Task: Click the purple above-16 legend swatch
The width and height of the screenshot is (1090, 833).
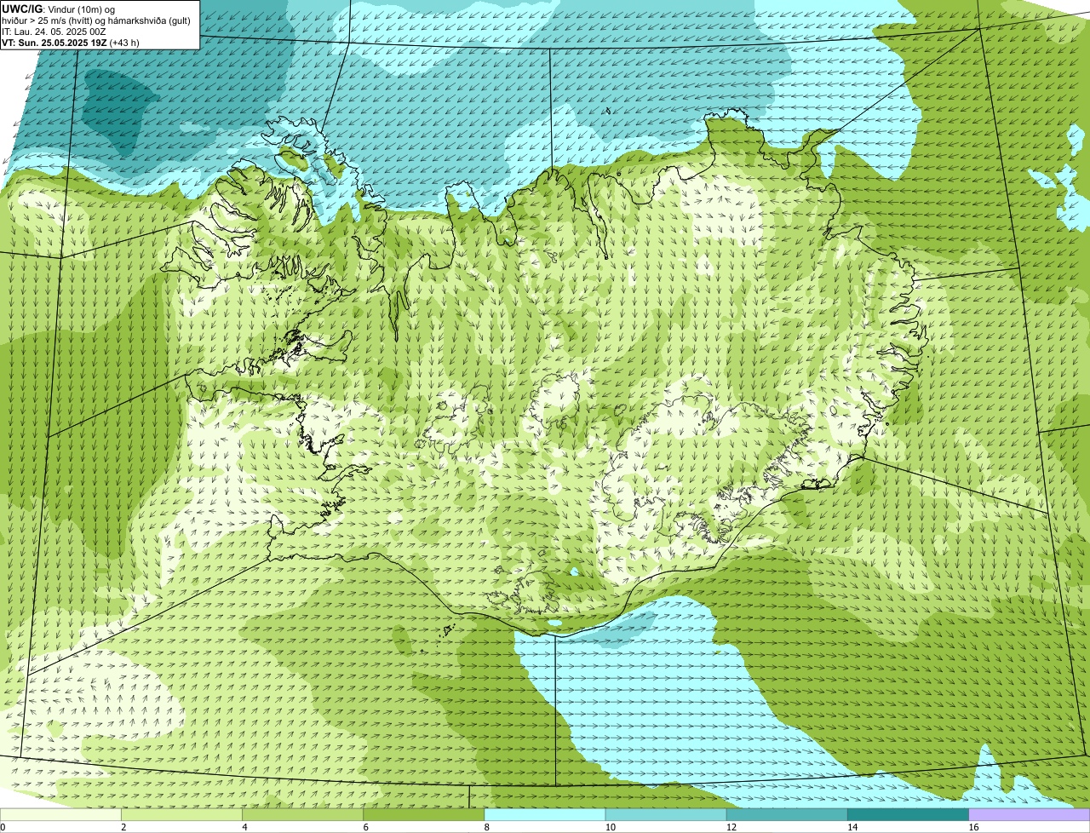Action: 1030,815
